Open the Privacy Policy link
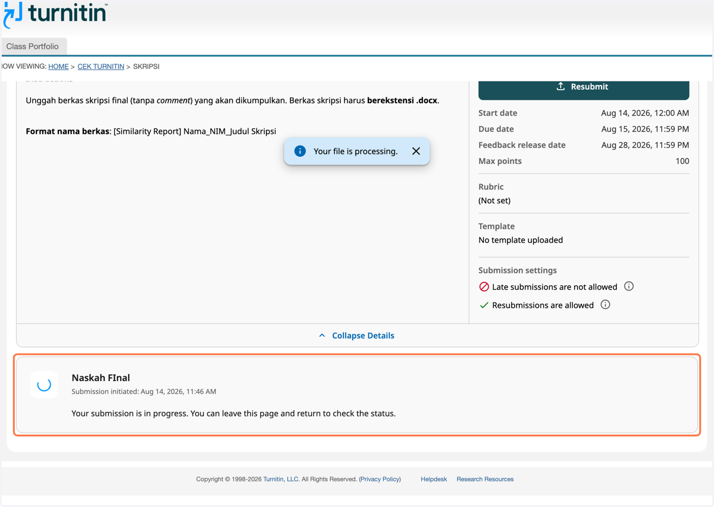 (380, 479)
